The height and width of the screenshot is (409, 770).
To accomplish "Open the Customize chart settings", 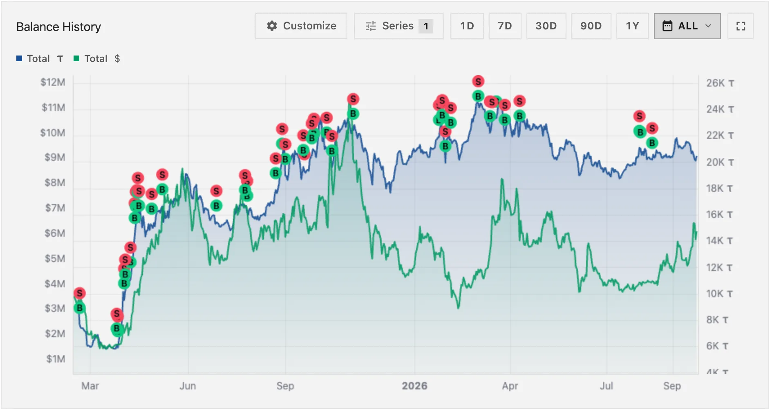I will pyautogui.click(x=301, y=26).
